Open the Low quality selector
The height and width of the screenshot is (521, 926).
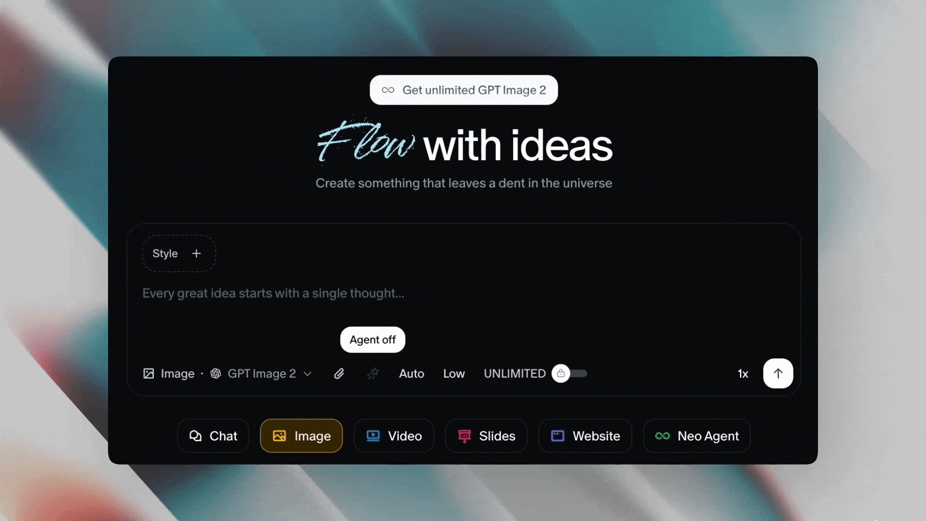454,373
